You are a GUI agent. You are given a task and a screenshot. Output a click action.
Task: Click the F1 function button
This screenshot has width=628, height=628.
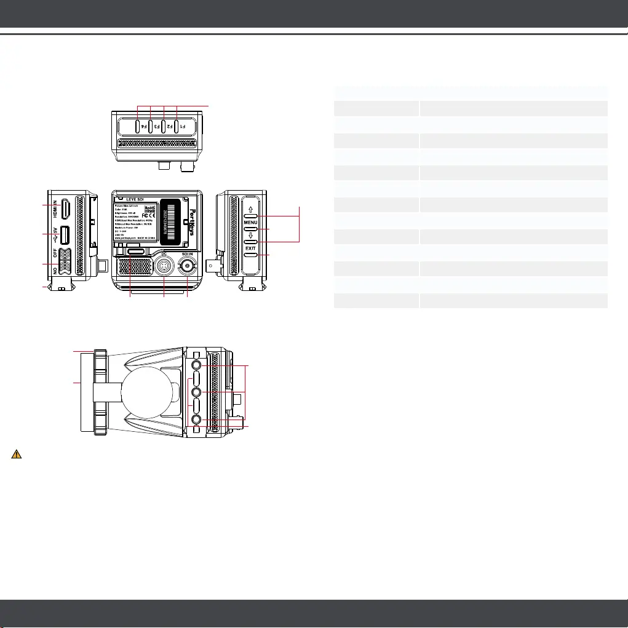point(177,127)
